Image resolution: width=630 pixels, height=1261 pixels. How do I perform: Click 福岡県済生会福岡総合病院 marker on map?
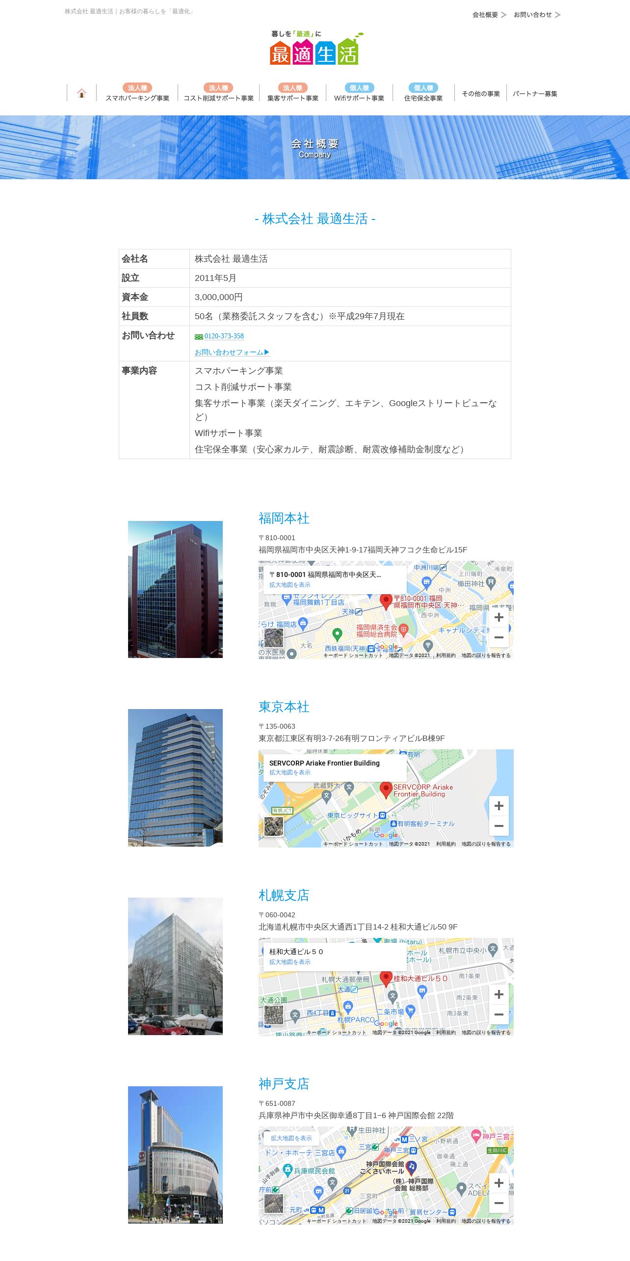(x=403, y=630)
